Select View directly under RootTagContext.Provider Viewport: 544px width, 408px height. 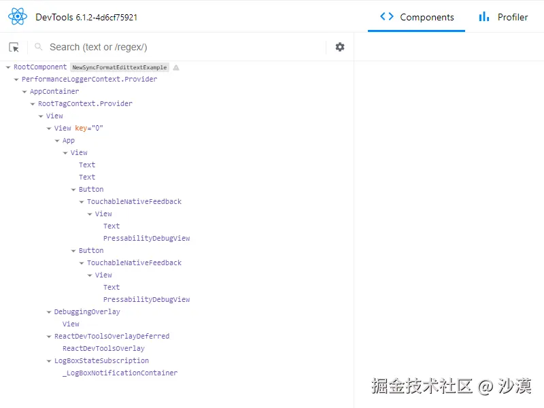pyautogui.click(x=54, y=116)
